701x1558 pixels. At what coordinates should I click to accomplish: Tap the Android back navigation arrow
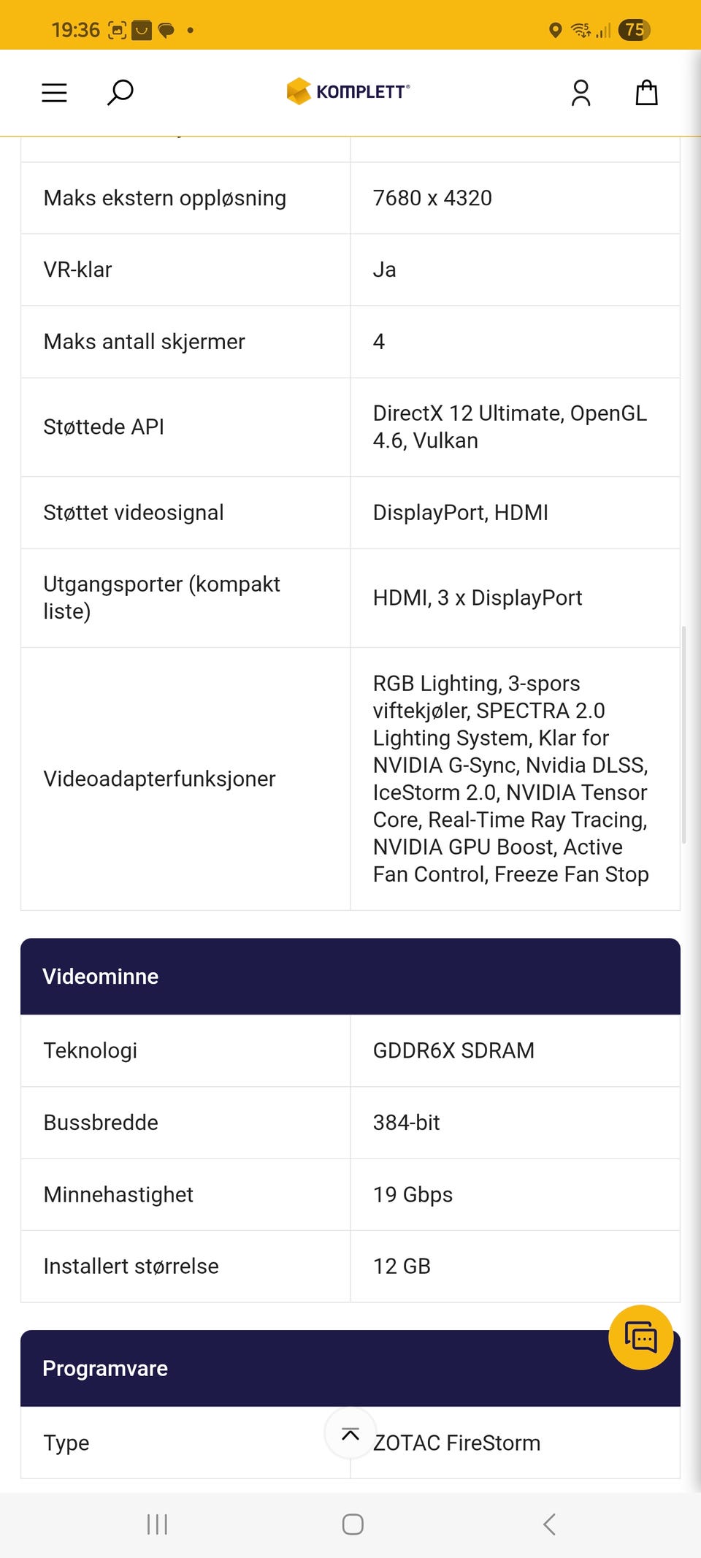[x=550, y=1524]
